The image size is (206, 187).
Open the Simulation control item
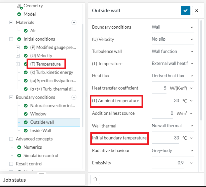pyautogui.click(x=41, y=155)
